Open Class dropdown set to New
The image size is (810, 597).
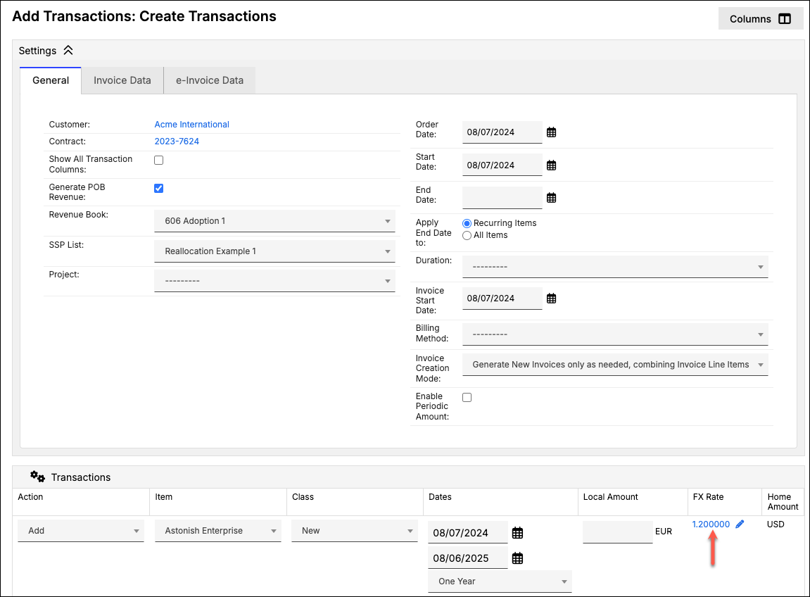pyautogui.click(x=355, y=531)
